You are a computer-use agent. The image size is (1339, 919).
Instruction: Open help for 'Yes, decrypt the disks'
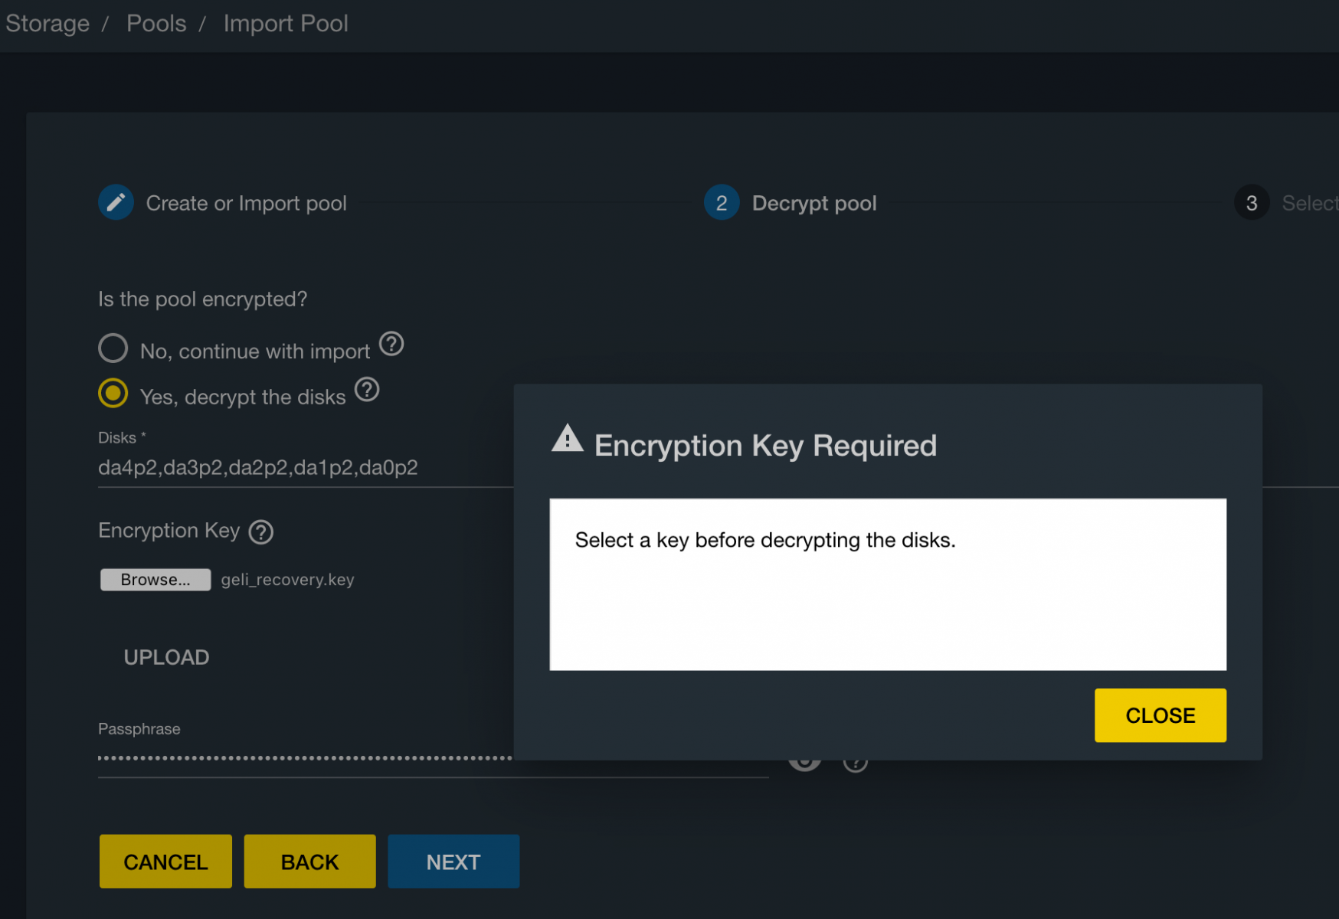coord(367,391)
